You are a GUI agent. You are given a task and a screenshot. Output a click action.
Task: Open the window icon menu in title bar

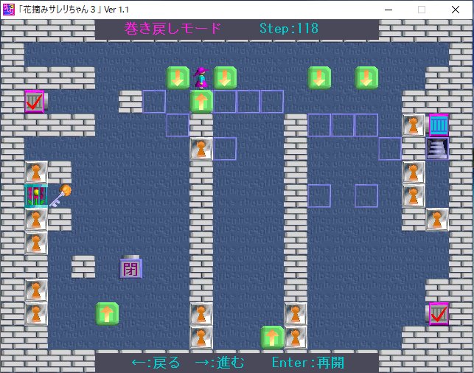[x=7, y=9]
